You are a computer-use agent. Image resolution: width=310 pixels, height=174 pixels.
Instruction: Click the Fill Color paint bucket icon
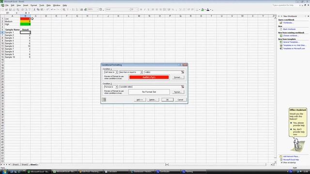click(x=202, y=10)
